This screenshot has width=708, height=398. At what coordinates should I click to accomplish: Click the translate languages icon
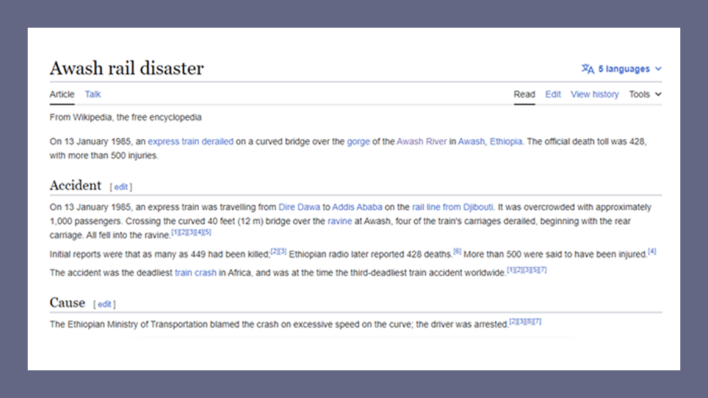(588, 69)
